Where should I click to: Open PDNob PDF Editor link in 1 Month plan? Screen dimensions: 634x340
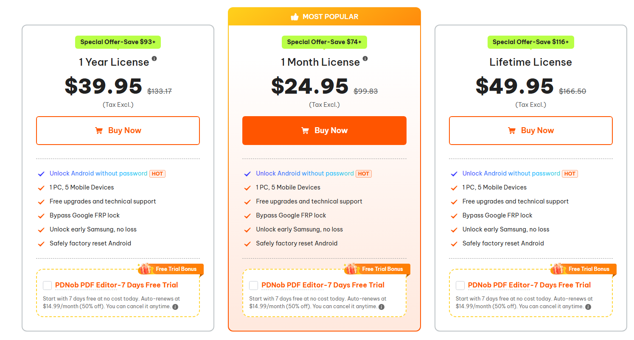[323, 285]
